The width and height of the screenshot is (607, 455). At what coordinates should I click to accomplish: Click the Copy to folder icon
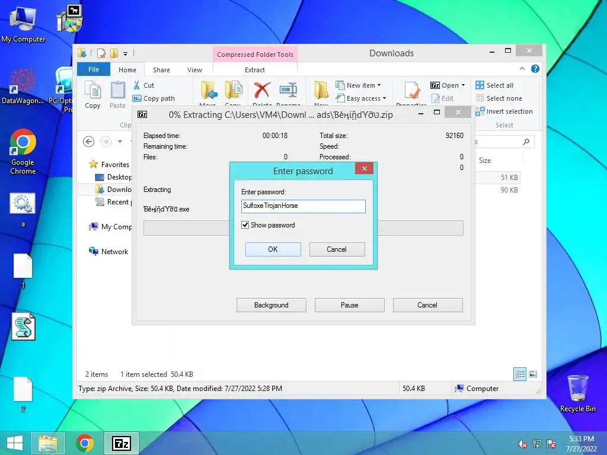tap(233, 91)
